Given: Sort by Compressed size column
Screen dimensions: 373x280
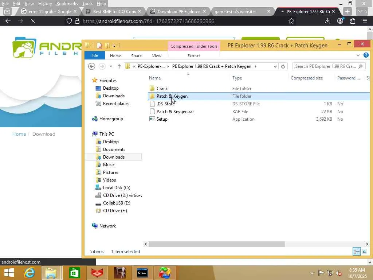Looking at the screenshot, I should pyautogui.click(x=307, y=78).
